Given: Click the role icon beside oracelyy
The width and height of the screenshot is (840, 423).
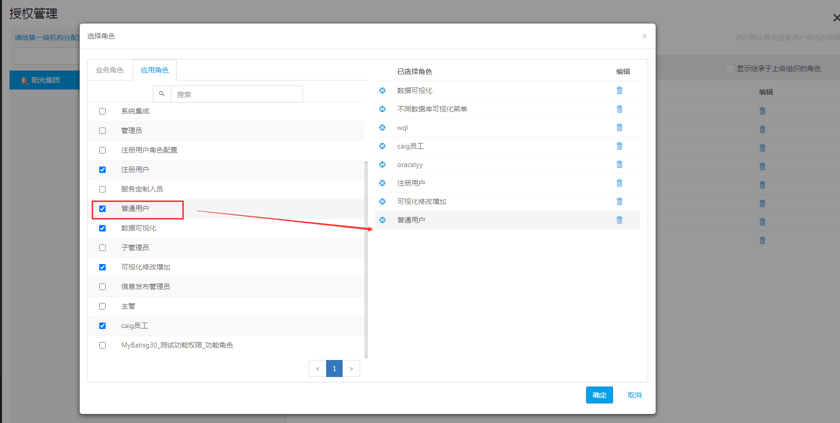Looking at the screenshot, I should pyautogui.click(x=382, y=164).
